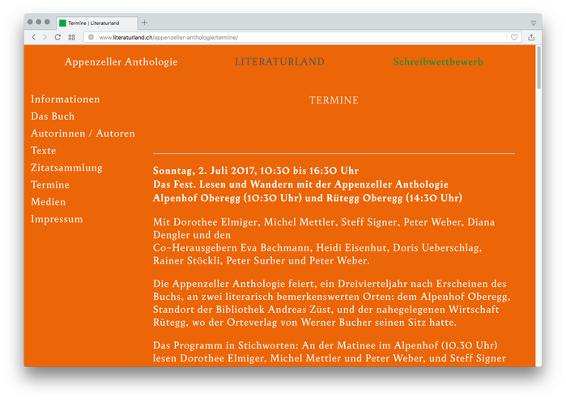This screenshot has height=401, width=566.
Task: Open Zitatsammlung in the sidebar menu
Action: click(66, 168)
